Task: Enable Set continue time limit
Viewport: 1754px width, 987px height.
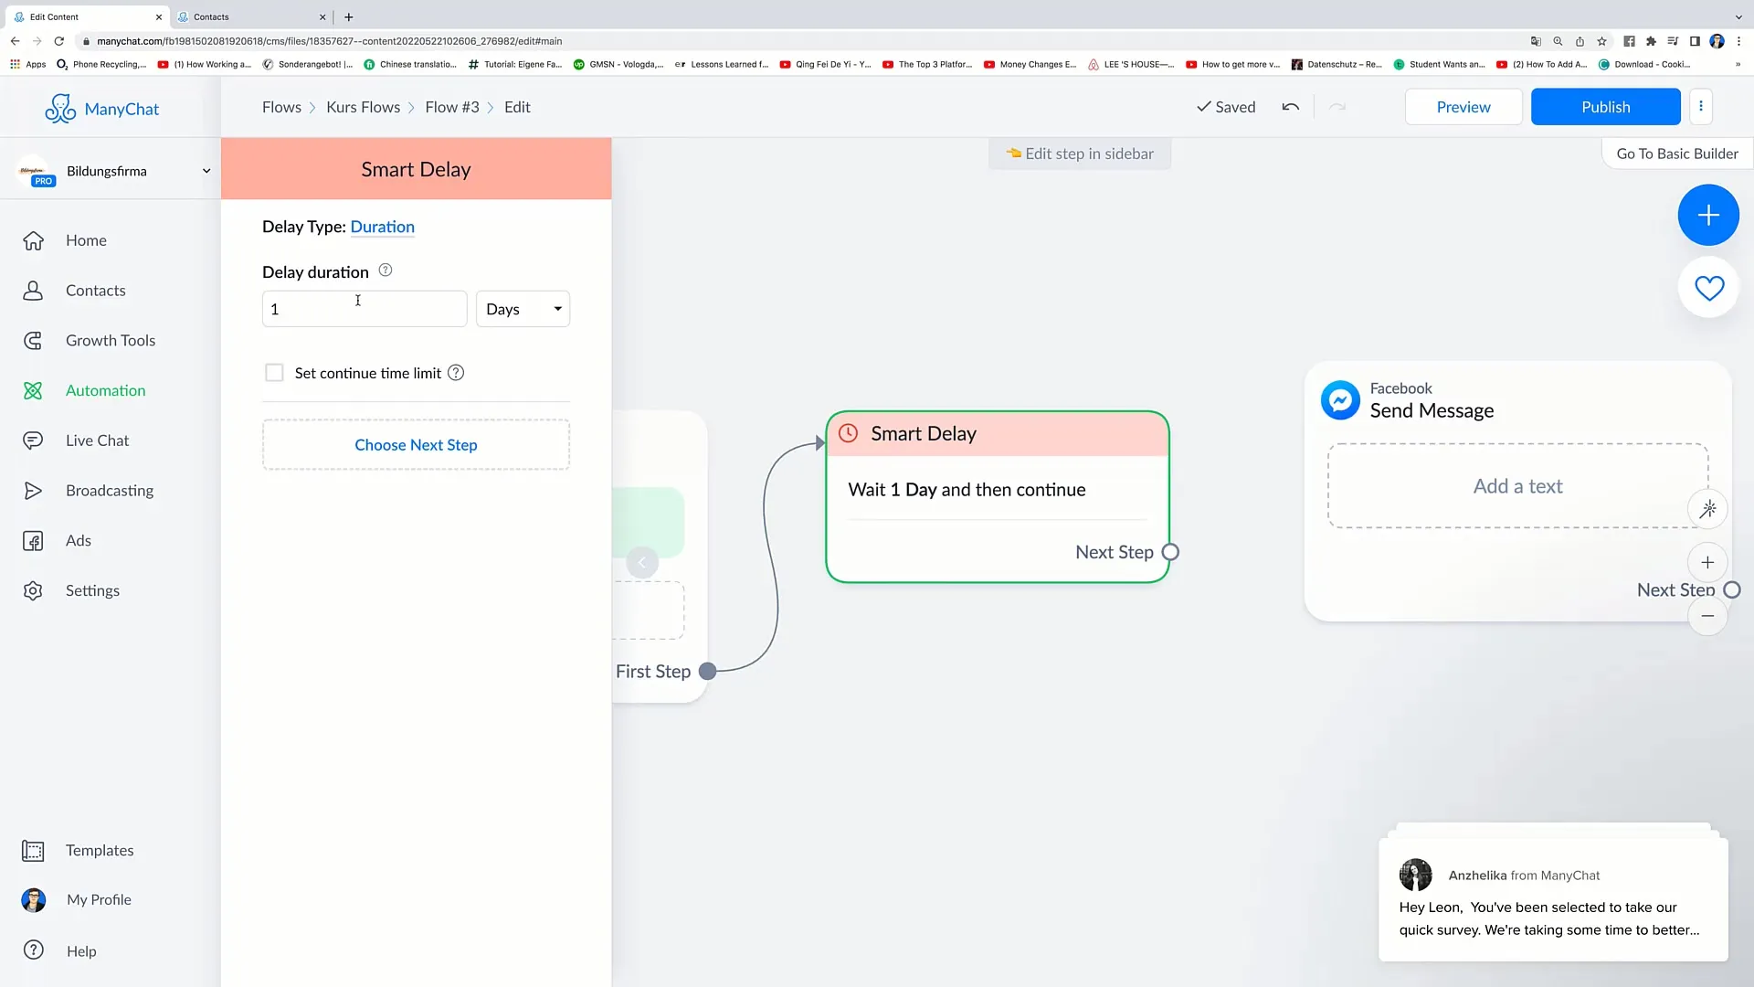Action: click(x=273, y=372)
